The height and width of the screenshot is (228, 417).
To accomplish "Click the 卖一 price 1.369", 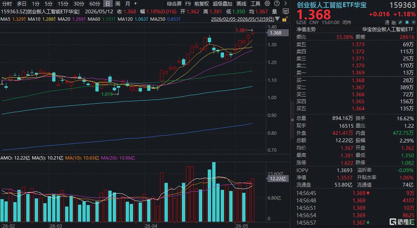I will tap(358, 73).
